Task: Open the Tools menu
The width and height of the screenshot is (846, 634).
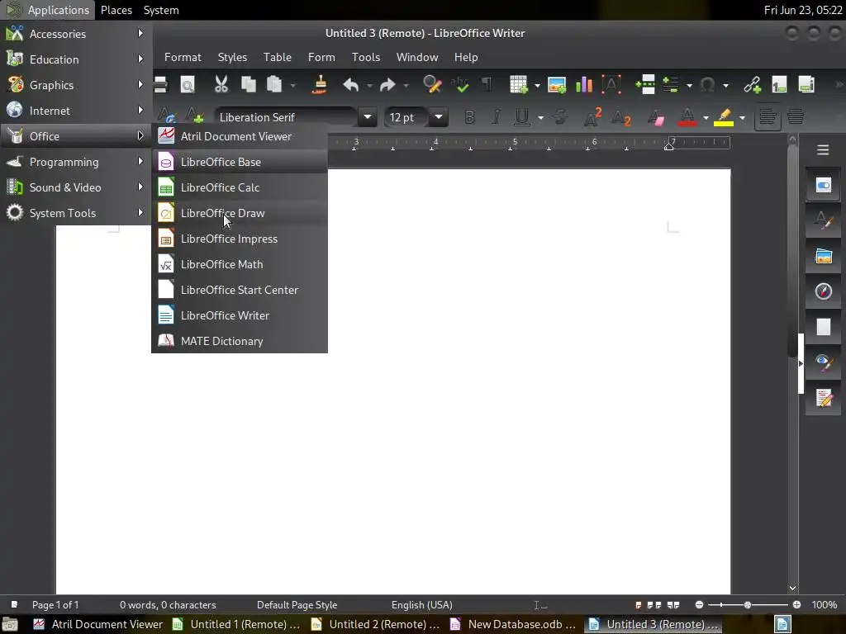Action: [366, 57]
